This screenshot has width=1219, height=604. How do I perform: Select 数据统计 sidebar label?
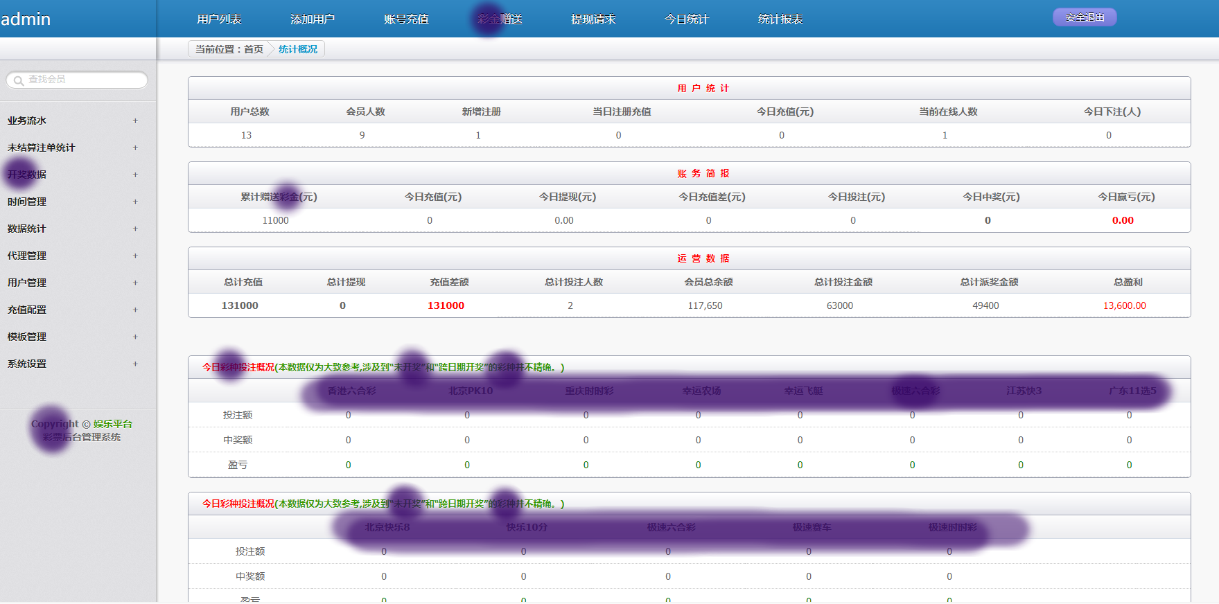[27, 229]
